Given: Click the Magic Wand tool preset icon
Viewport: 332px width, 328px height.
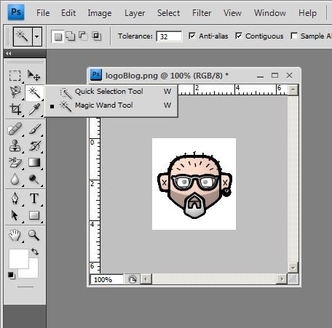Looking at the screenshot, I should 23,36.
